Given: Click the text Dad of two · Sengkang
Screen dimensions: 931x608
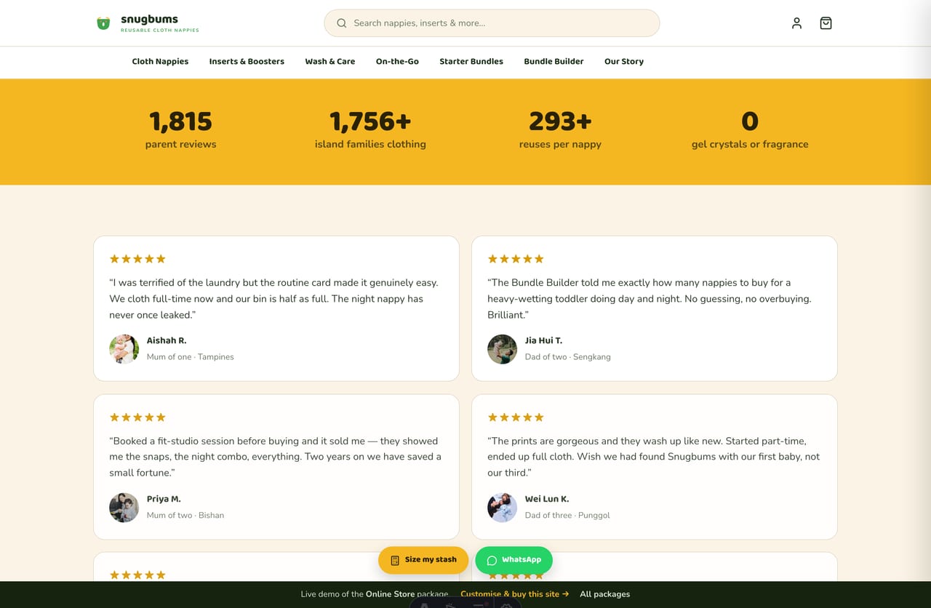Looking at the screenshot, I should point(568,357).
